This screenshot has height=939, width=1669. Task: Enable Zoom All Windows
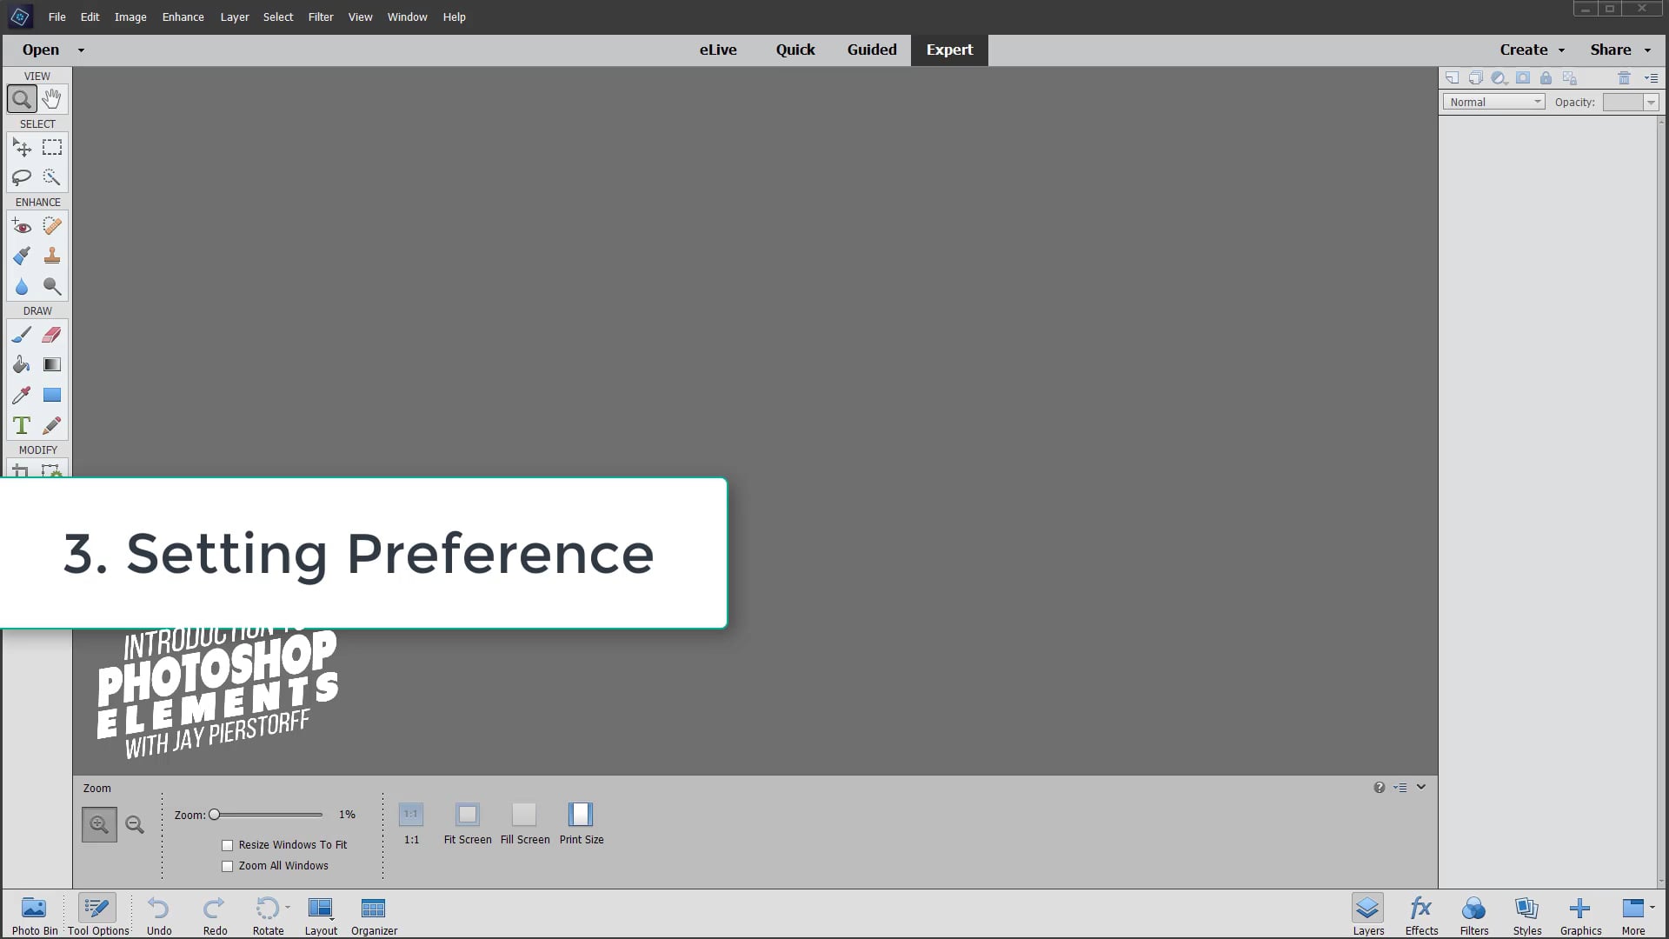(x=227, y=865)
